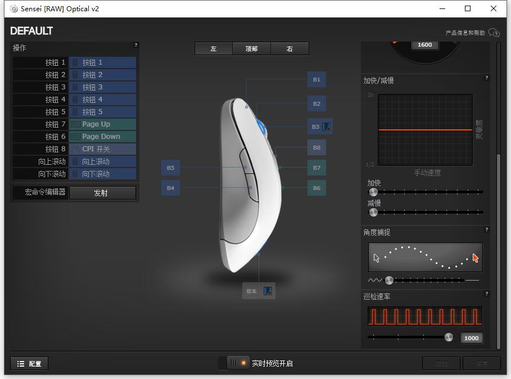Open help for 巡检速率 section
The width and height of the screenshot is (511, 379).
pos(487,294)
